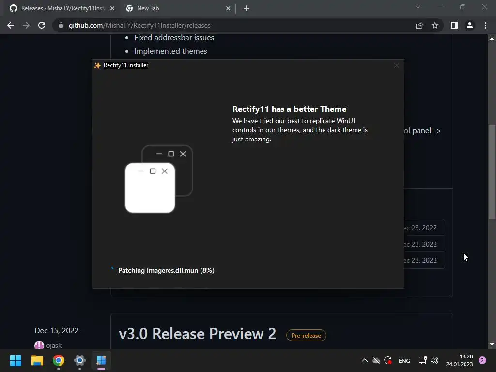
Task: Close the Releases MishaTY tab
Action: [112, 8]
